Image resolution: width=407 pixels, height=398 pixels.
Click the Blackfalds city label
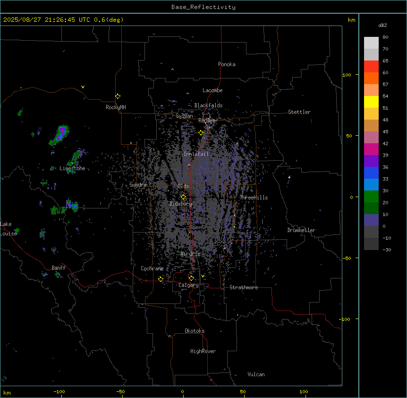click(x=208, y=105)
